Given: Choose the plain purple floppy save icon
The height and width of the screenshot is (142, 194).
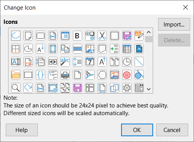Looking at the screenshot, I should click(x=78, y=88).
